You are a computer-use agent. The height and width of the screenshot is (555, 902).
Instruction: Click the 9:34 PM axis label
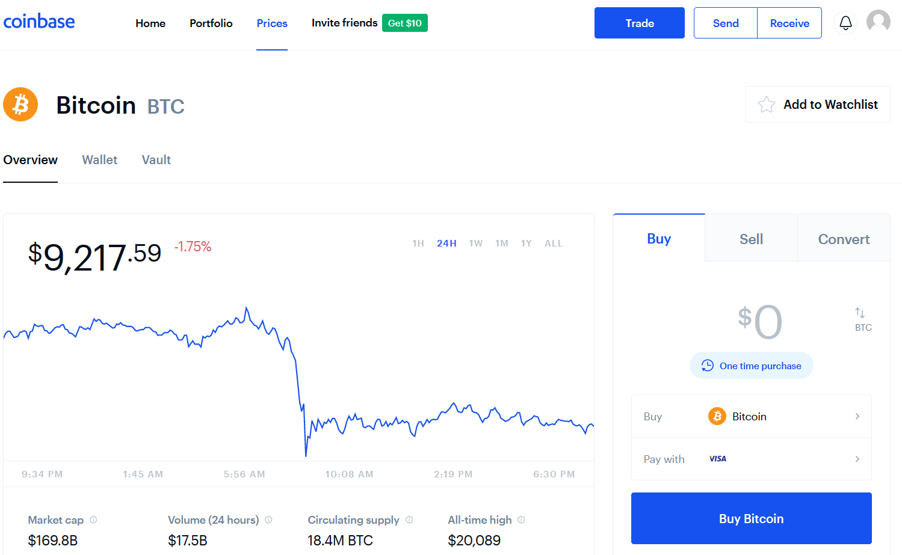(x=42, y=474)
